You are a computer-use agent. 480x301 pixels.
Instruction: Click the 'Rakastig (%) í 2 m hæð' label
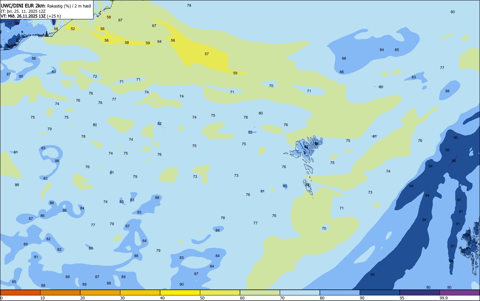point(69,6)
